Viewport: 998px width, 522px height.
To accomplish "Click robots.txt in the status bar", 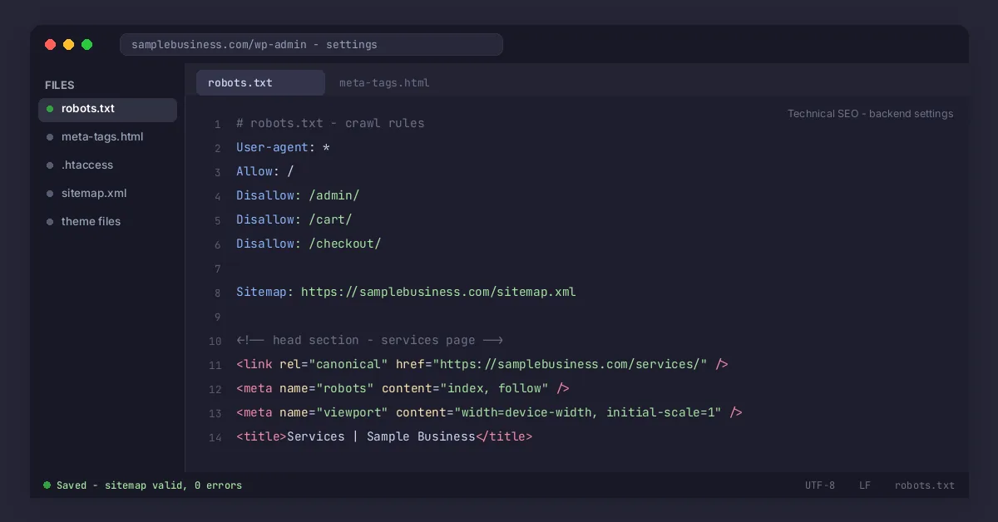I will point(925,485).
